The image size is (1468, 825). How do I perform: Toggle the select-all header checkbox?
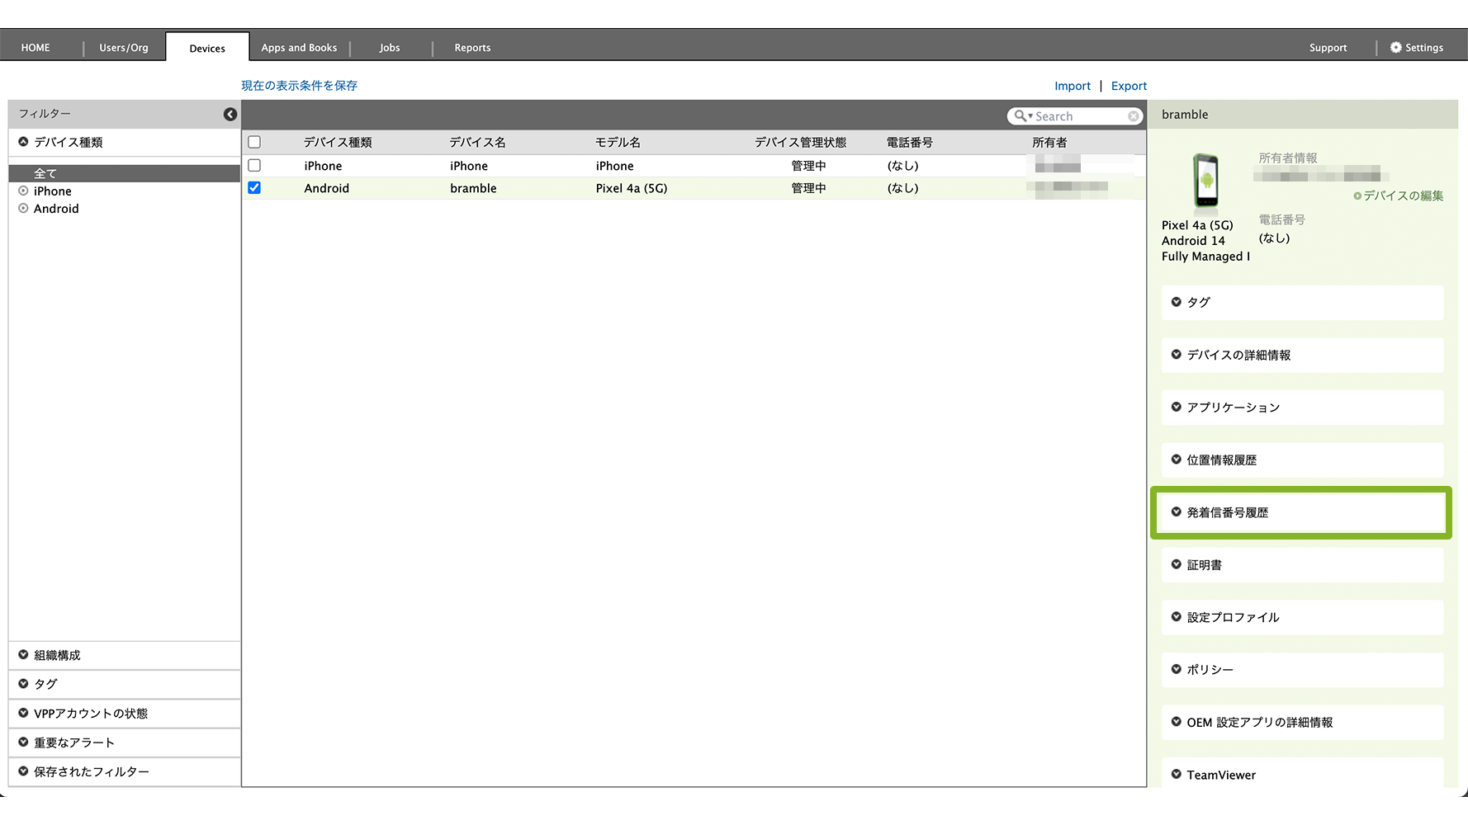click(x=254, y=142)
